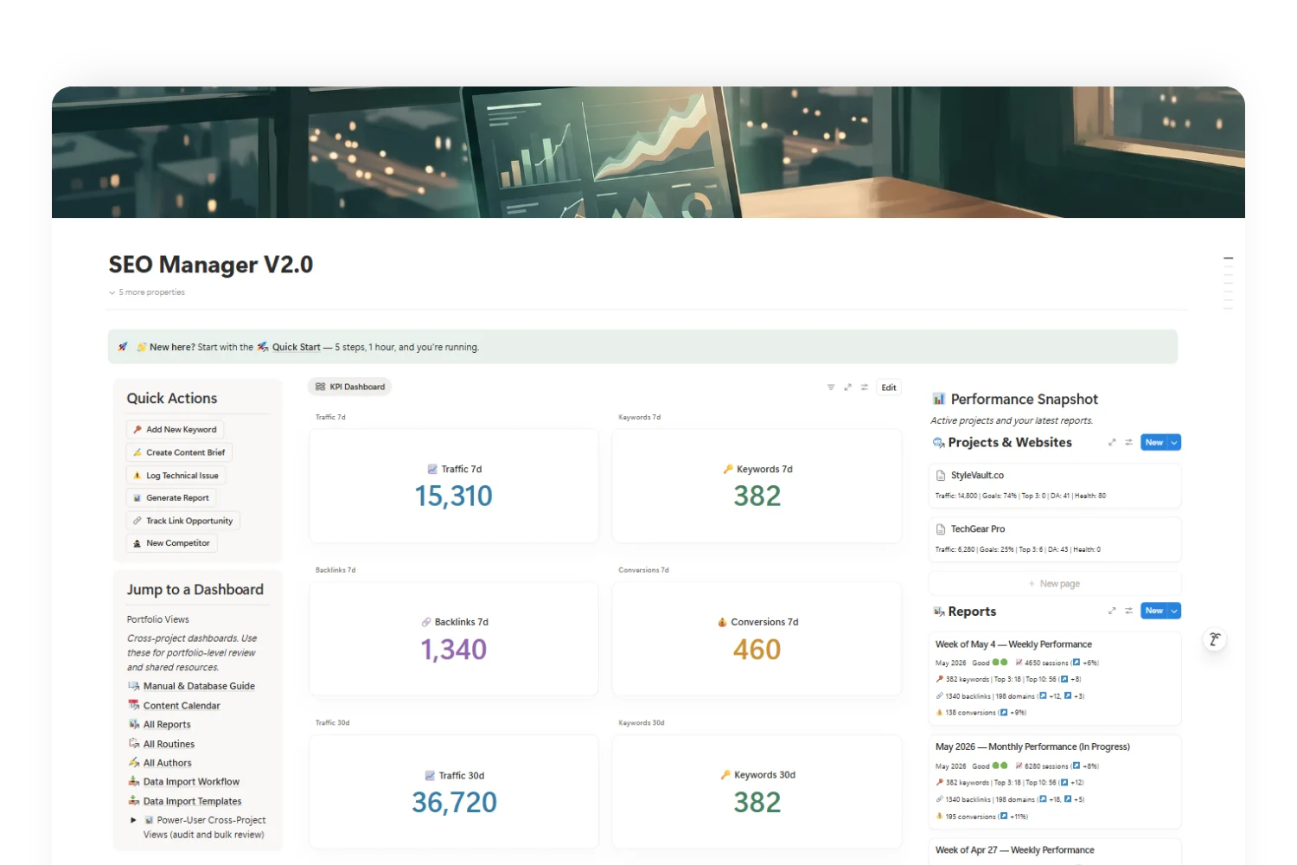Click the All Authors icon in sidebar

point(134,763)
